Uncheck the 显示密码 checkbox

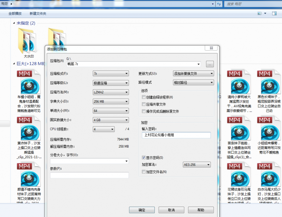[x=144, y=158]
